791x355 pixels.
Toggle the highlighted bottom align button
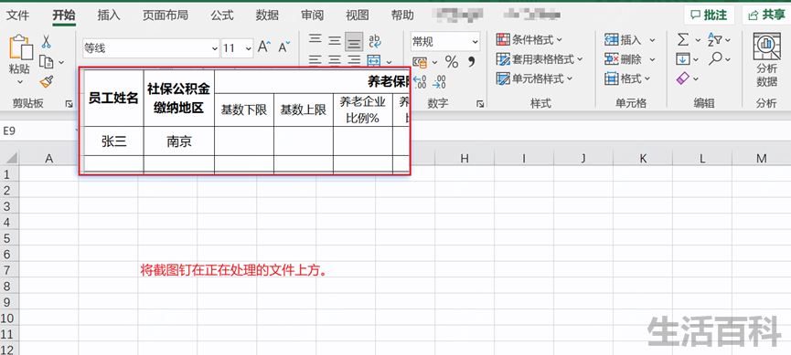(354, 42)
